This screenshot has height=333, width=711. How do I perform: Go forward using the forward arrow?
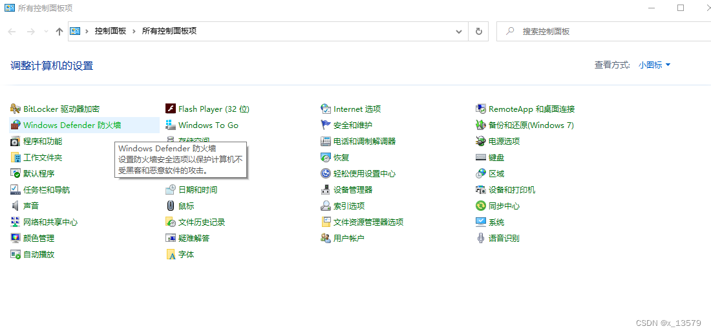[x=31, y=32]
